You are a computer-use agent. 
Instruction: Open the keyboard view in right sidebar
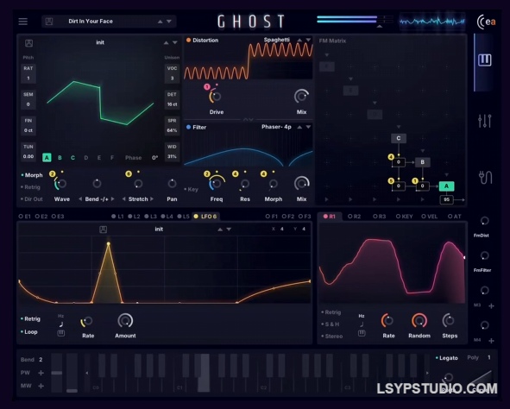pyautogui.click(x=484, y=60)
